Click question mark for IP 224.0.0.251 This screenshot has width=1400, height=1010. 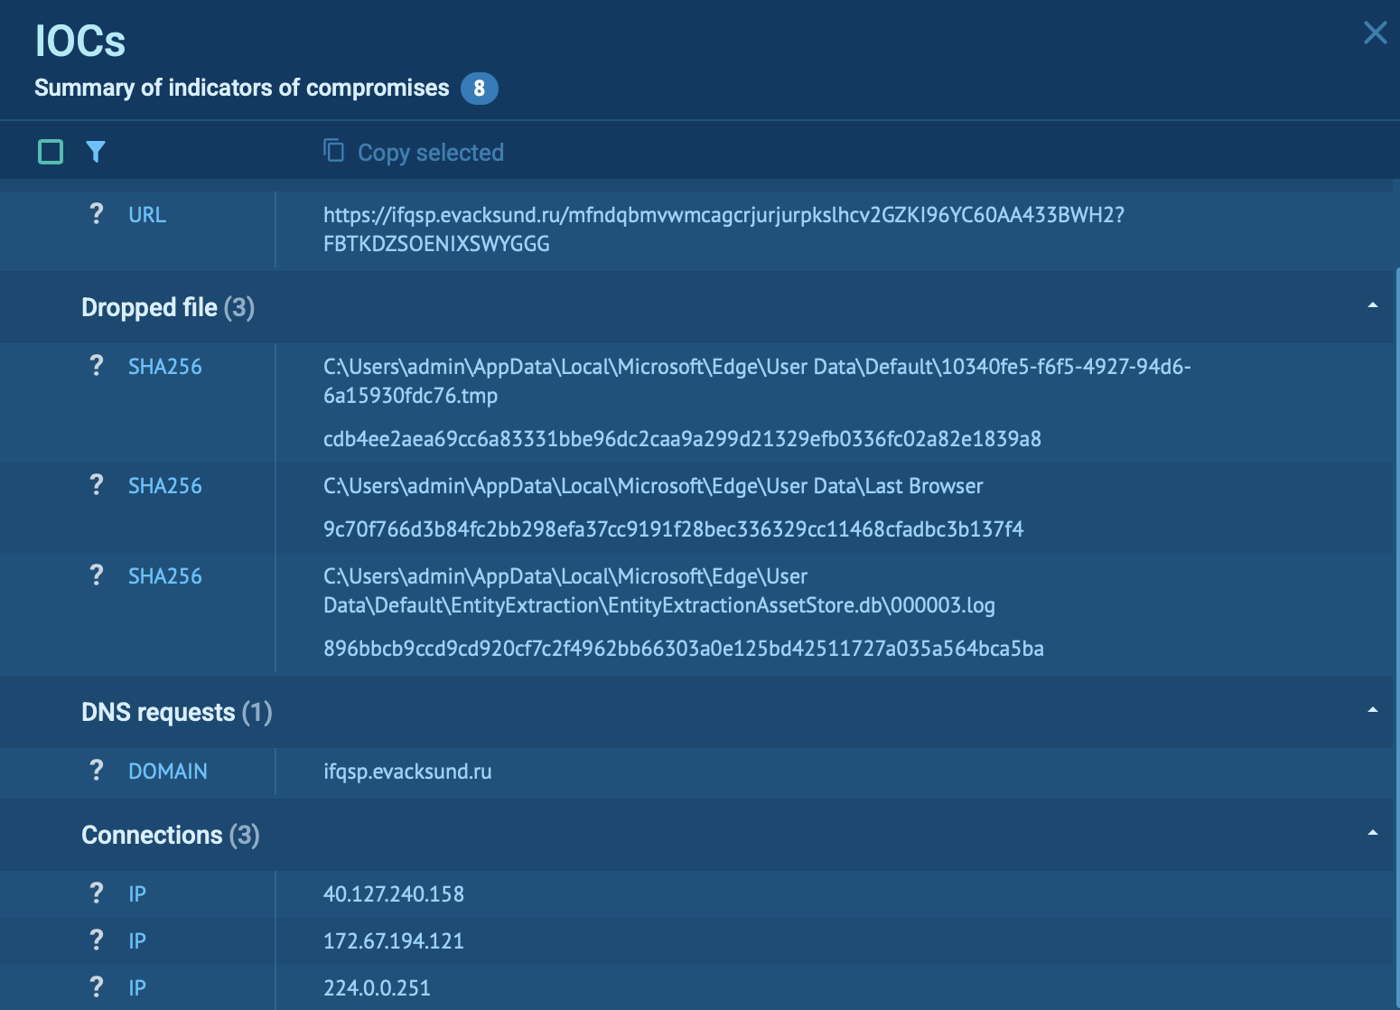click(97, 987)
